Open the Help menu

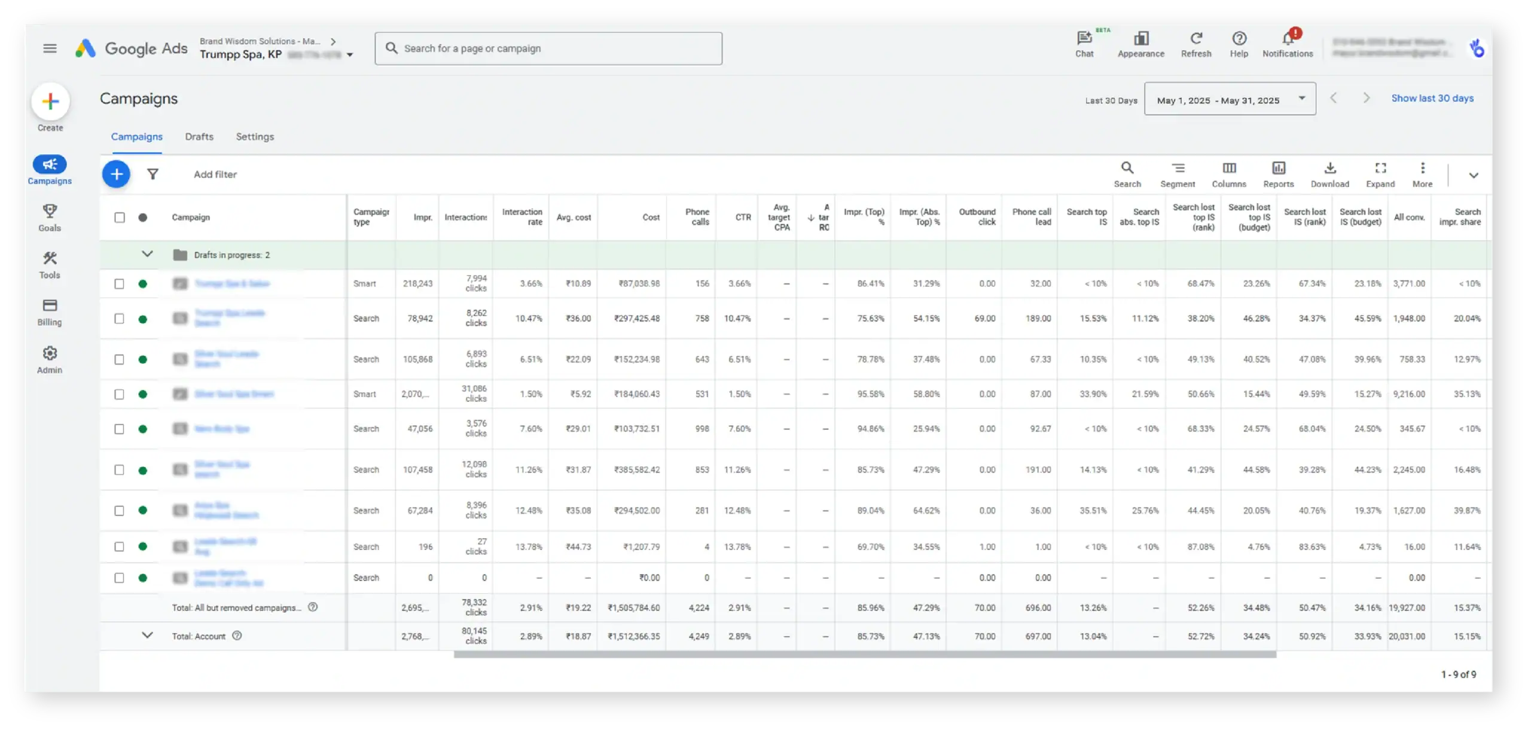click(1239, 45)
